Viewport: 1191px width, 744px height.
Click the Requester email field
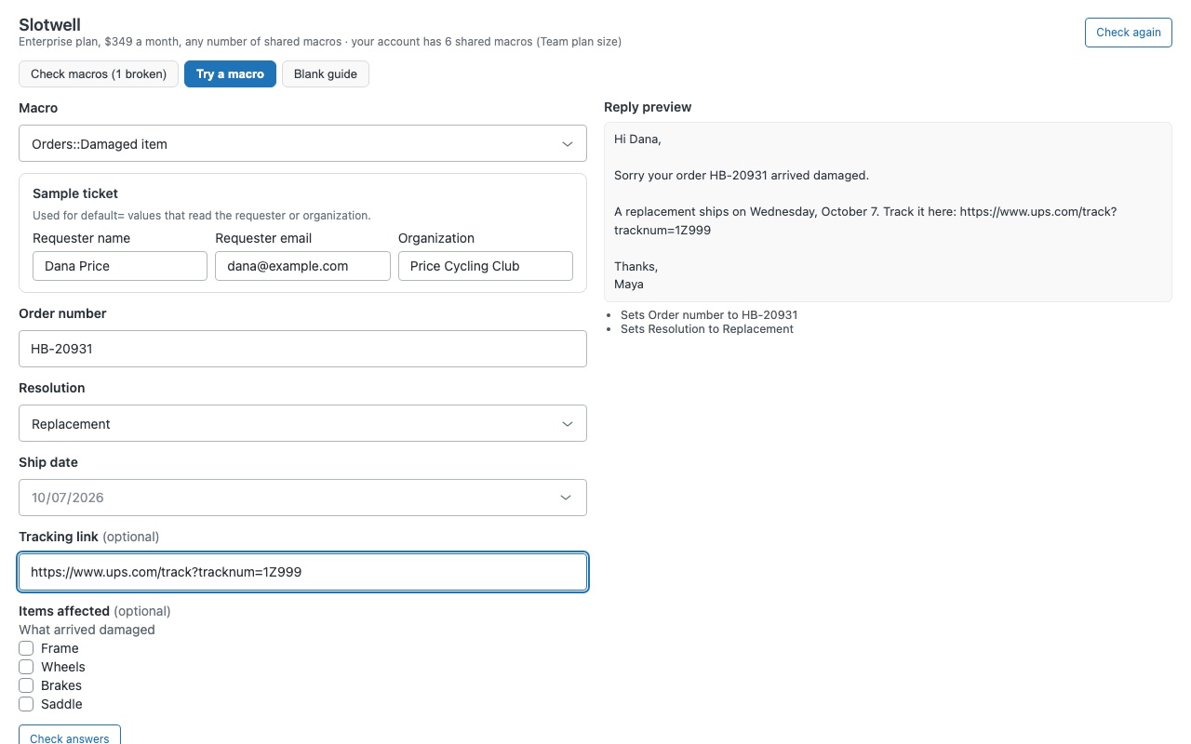(302, 266)
